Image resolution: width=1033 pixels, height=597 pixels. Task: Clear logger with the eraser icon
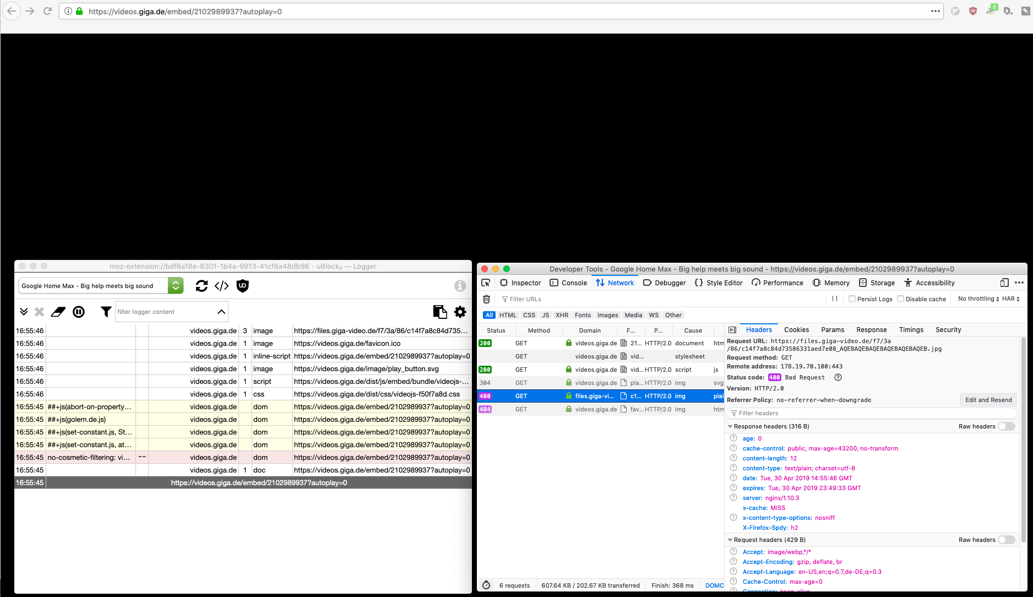click(x=58, y=312)
